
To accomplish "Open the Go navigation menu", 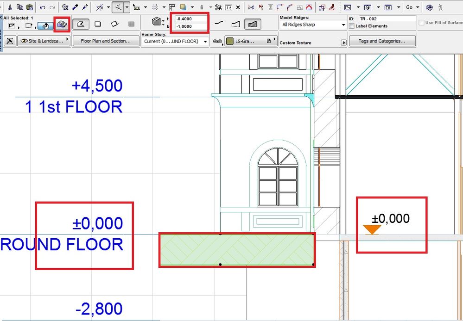I will pyautogui.click(x=412, y=7).
